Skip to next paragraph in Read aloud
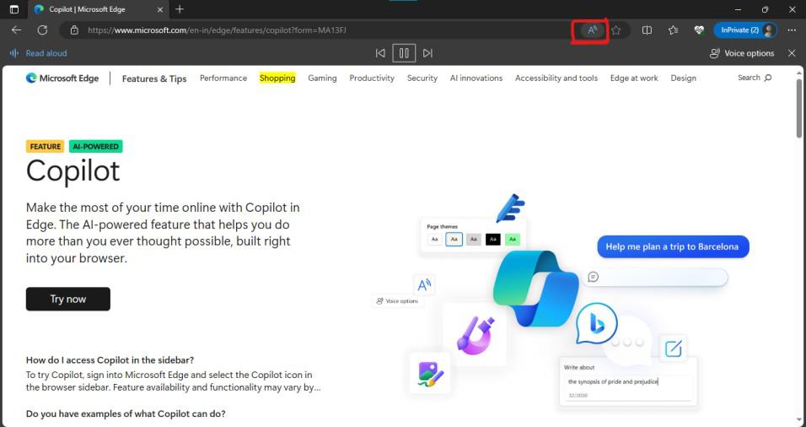The width and height of the screenshot is (806, 427). click(x=427, y=53)
